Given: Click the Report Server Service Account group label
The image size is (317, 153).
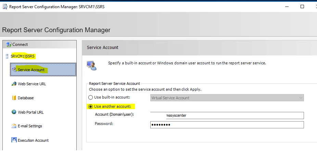Looking at the screenshot, I should [114, 84].
